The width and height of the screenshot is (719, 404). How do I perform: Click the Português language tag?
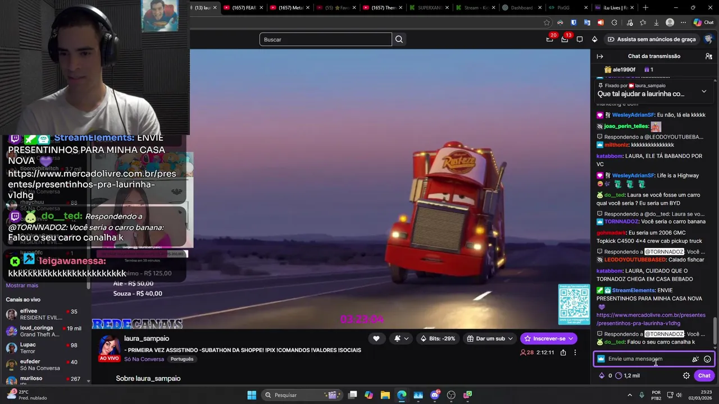pyautogui.click(x=181, y=359)
